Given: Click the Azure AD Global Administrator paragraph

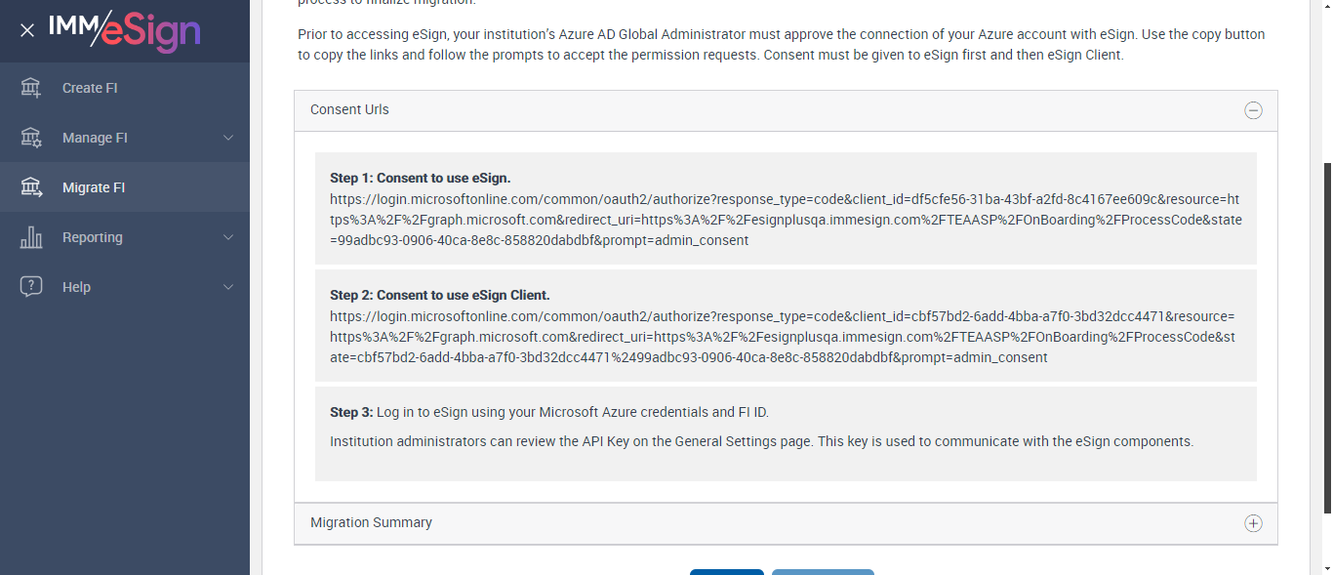Looking at the screenshot, I should [781, 45].
